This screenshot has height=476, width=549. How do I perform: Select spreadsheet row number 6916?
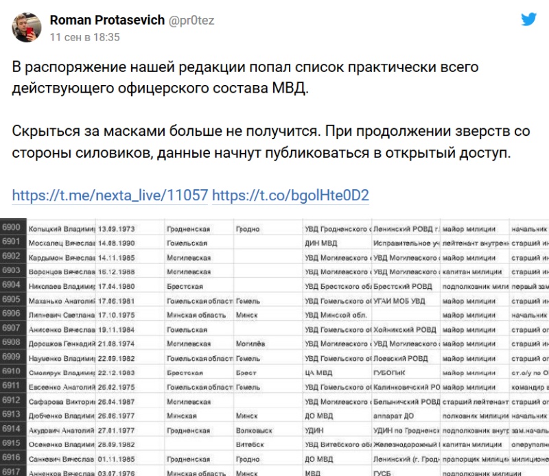click(x=12, y=457)
